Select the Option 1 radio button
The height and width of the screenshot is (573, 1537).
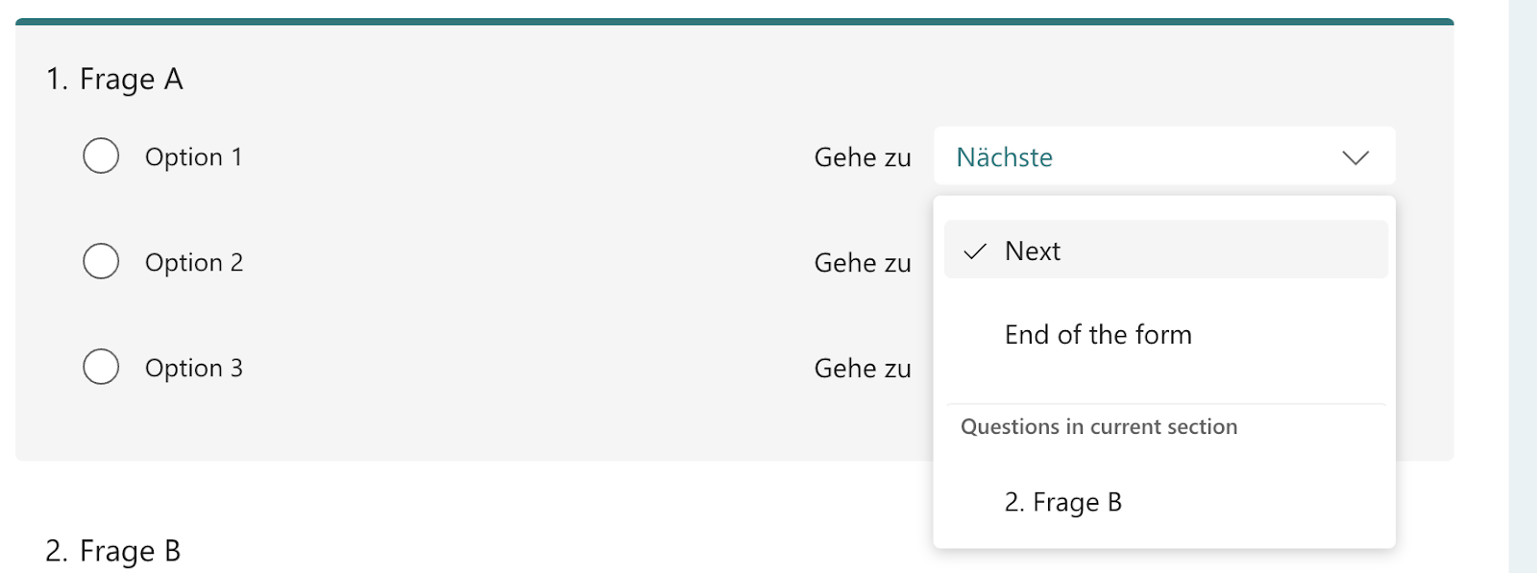click(101, 155)
